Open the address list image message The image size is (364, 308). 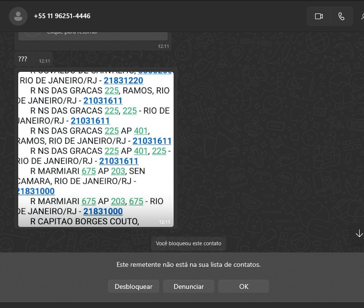[95, 149]
